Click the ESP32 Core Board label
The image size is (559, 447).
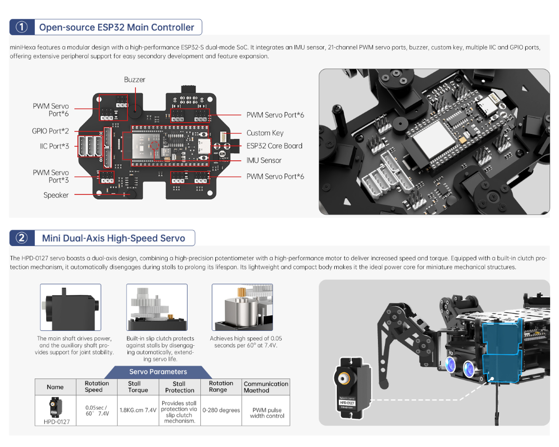point(274,146)
